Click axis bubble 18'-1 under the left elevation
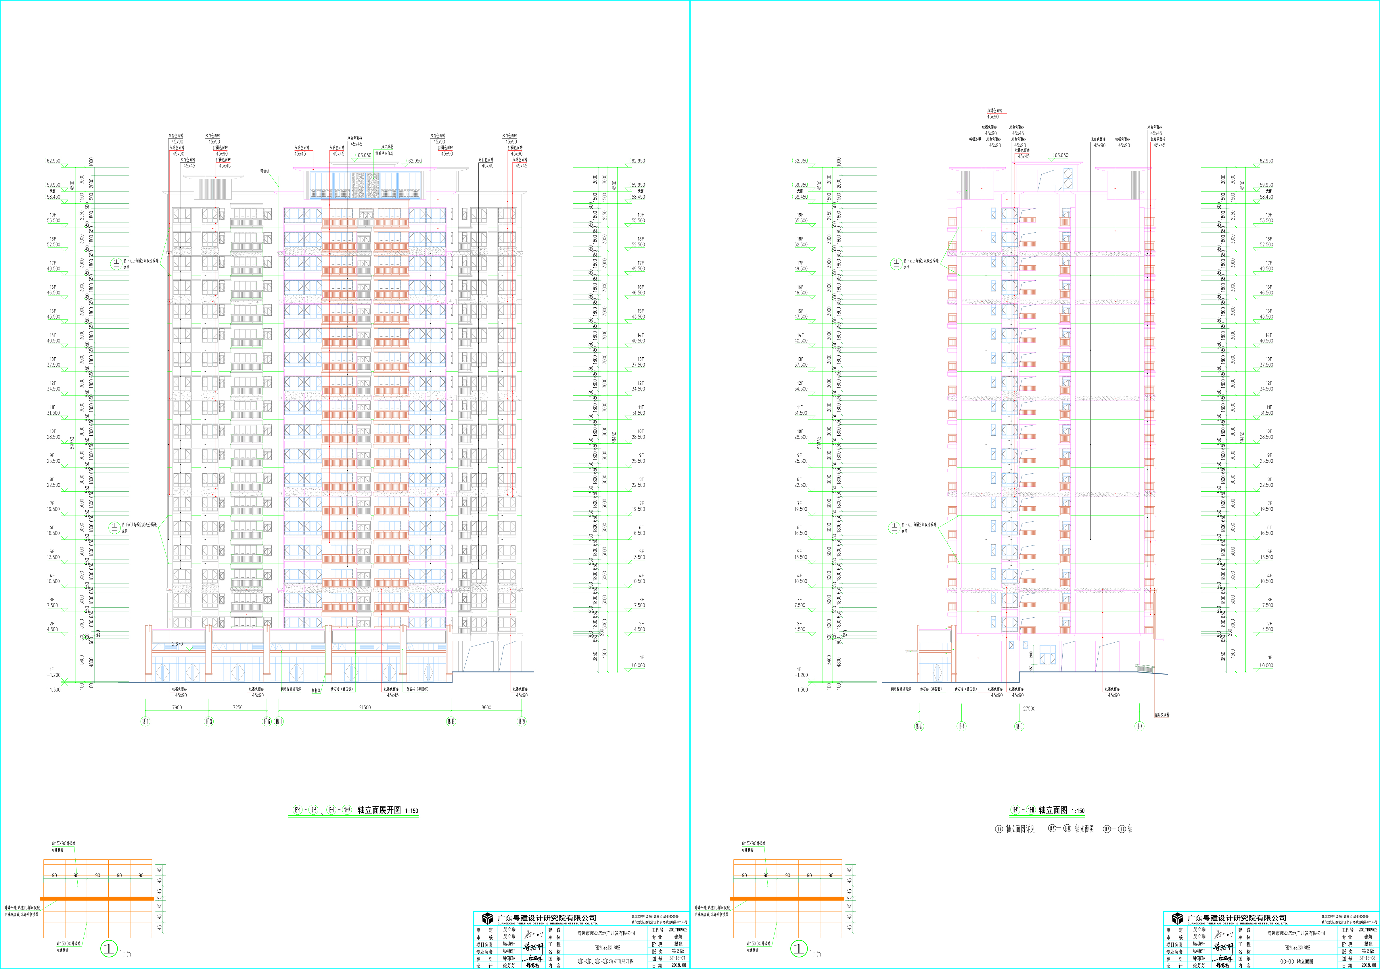 145,721
